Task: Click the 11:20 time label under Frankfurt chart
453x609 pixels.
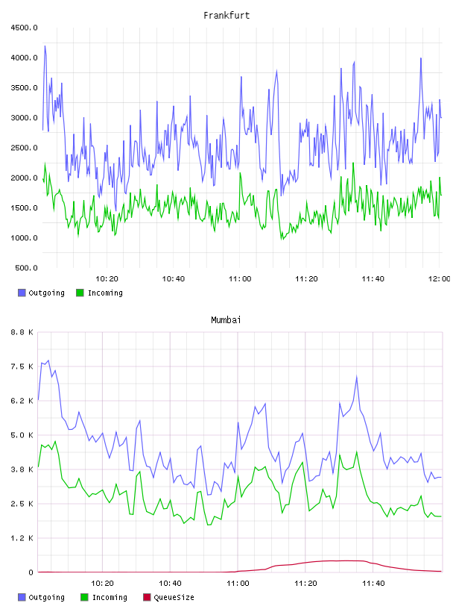Action: pos(306,279)
